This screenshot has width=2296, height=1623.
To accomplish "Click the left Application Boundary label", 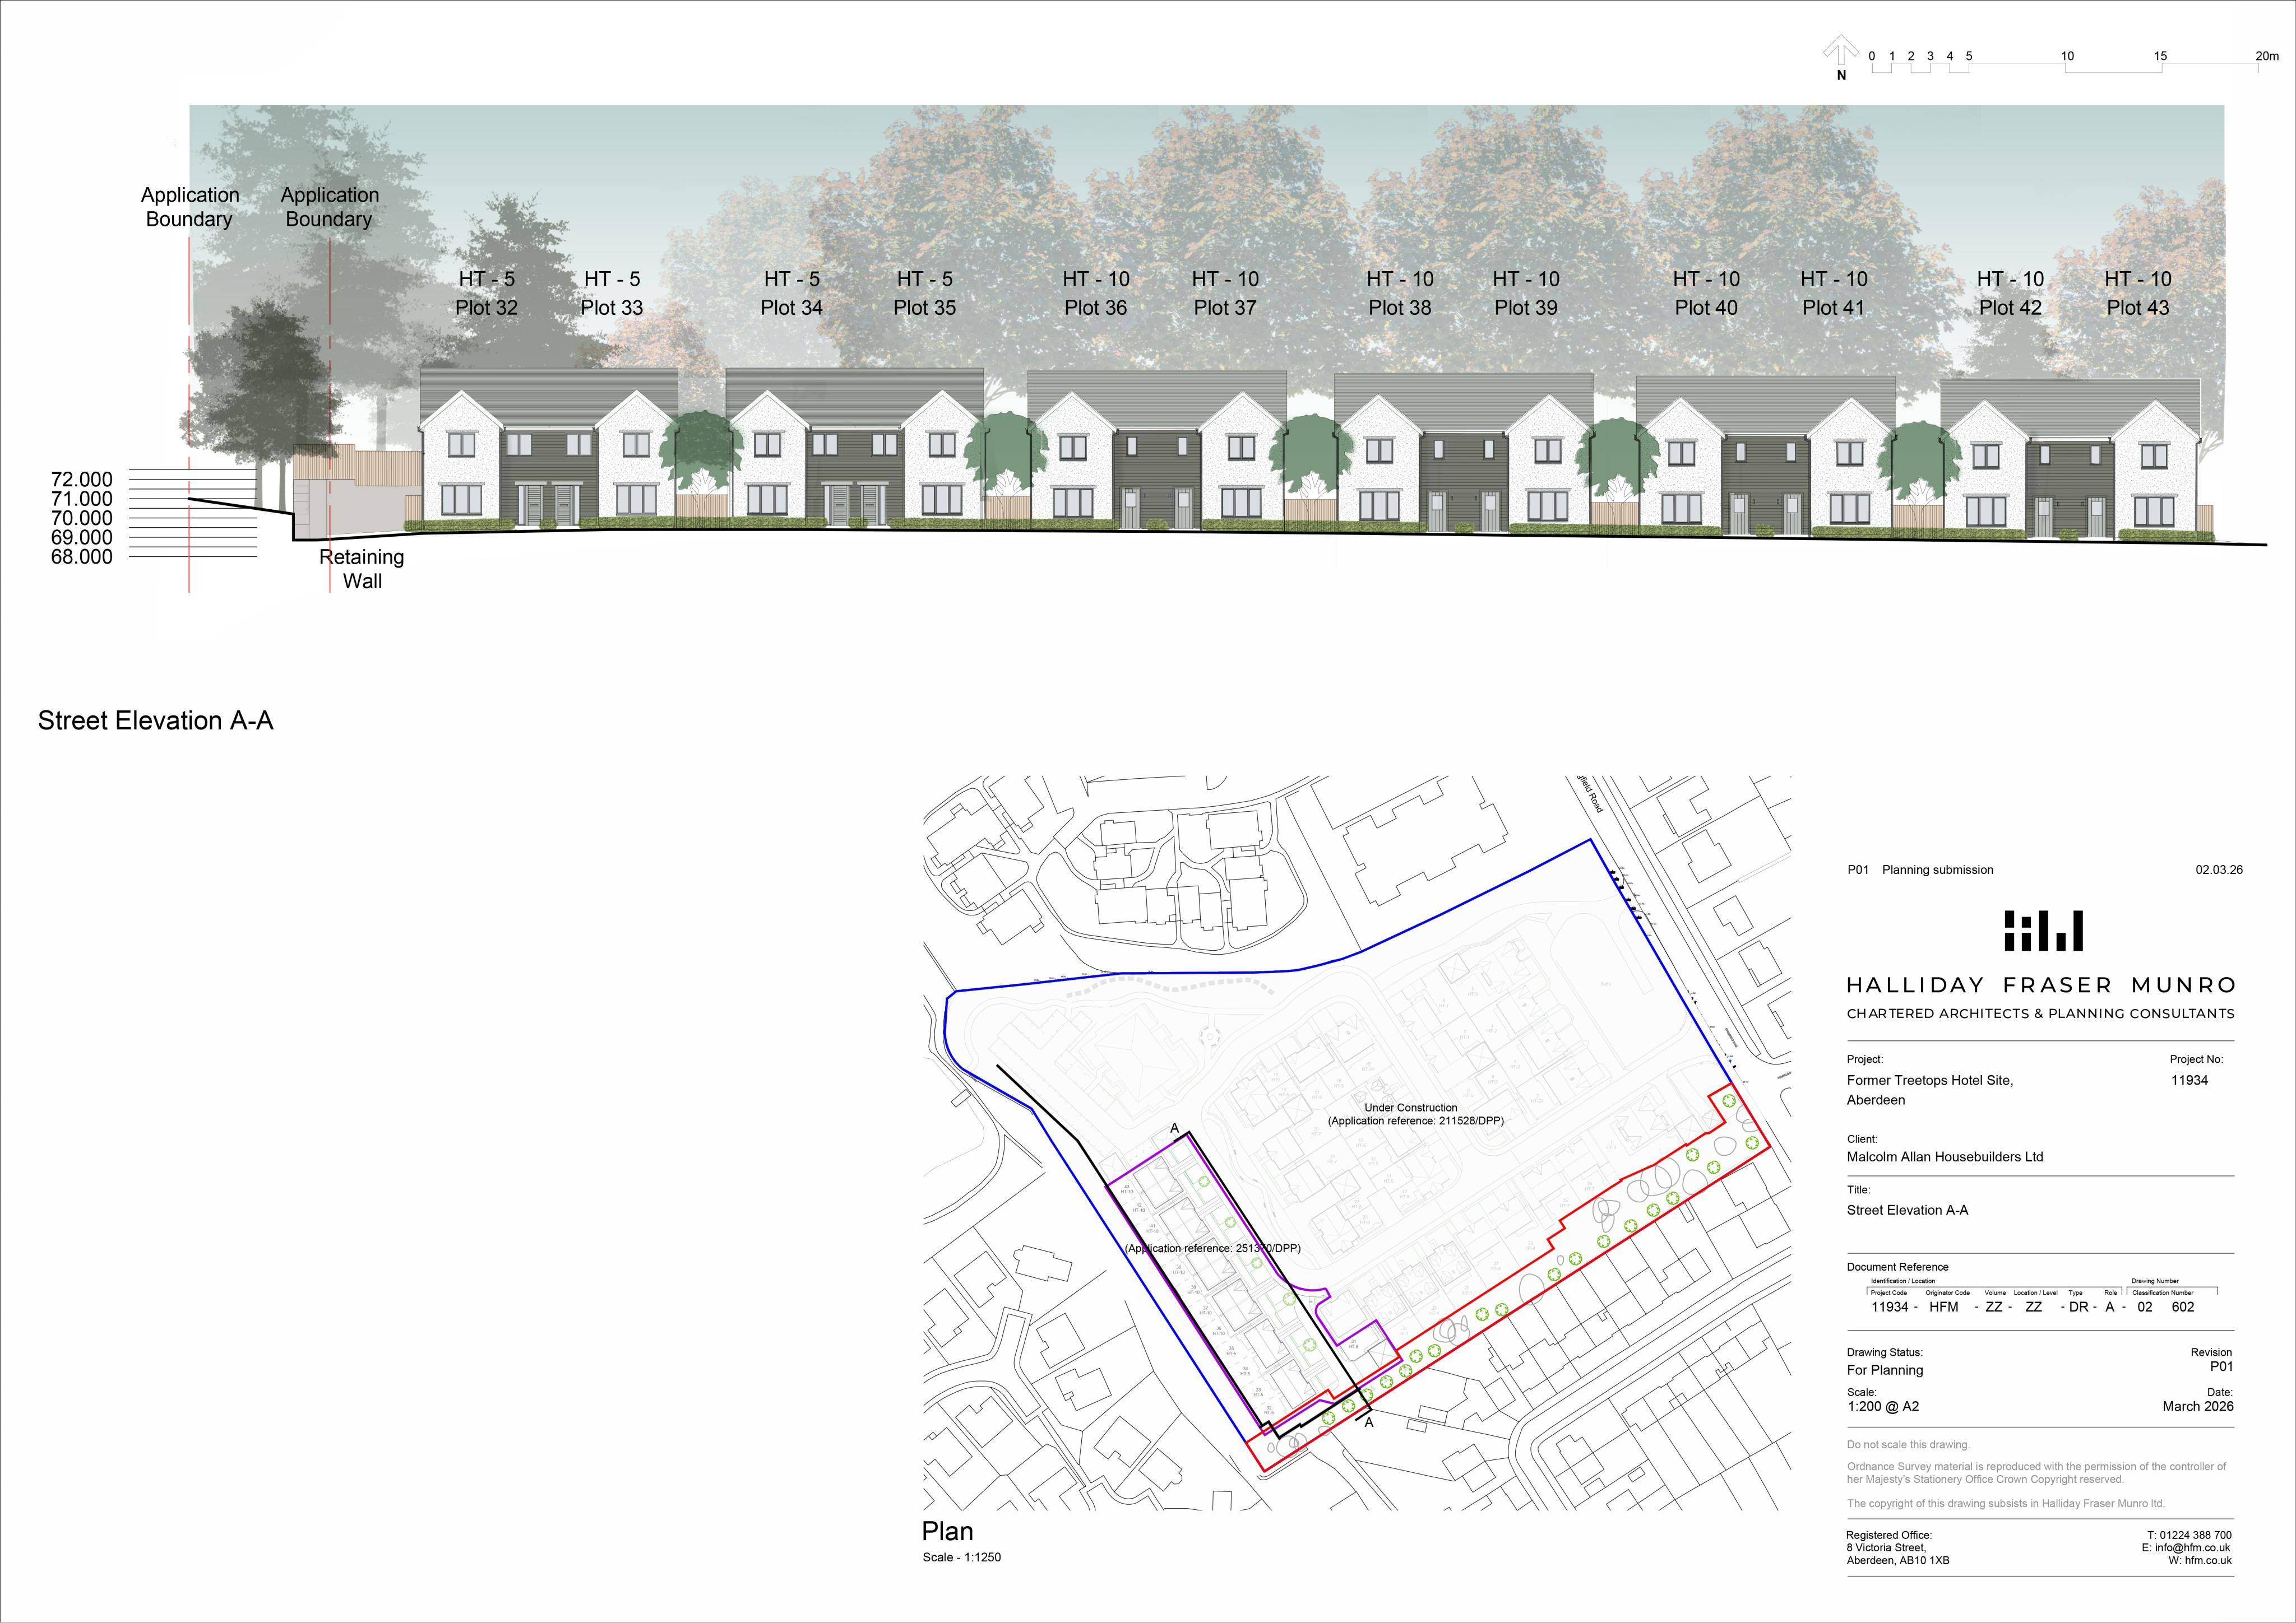I will (190, 207).
